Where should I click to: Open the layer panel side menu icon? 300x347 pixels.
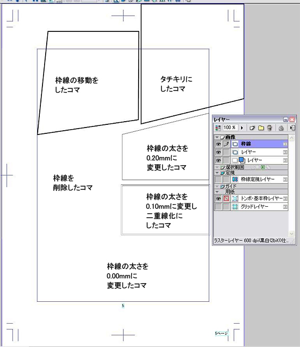tap(293, 128)
